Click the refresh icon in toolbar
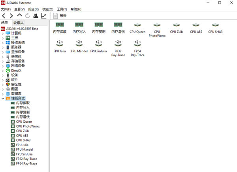The height and width of the screenshot is (172, 237). coord(28,16)
